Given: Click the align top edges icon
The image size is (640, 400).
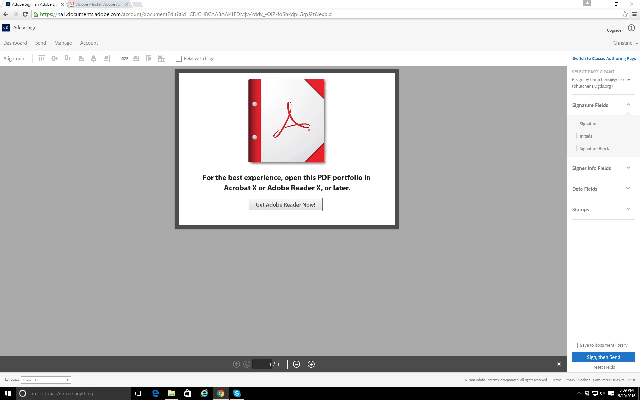Looking at the screenshot, I should pyautogui.click(x=42, y=59).
